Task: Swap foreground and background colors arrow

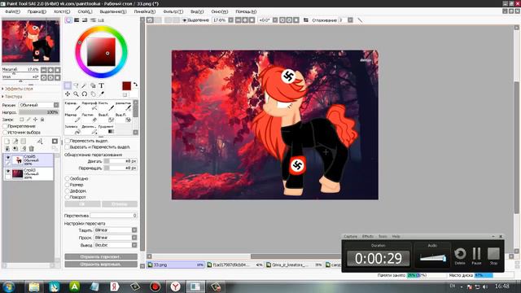Action: 136,85
